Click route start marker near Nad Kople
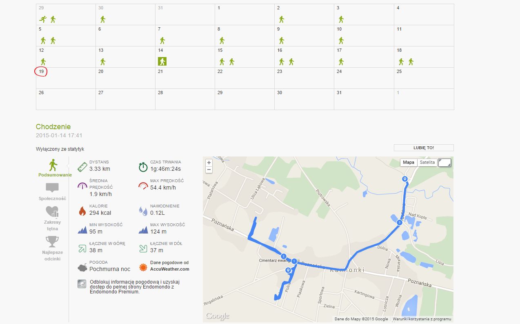 click(x=404, y=179)
